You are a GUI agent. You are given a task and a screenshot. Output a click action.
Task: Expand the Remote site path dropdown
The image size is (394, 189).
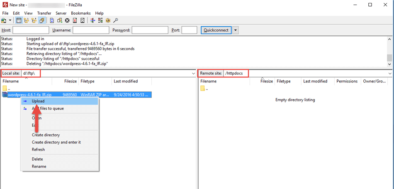click(x=390, y=73)
